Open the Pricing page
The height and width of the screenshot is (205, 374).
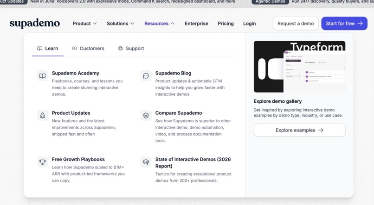point(226,24)
